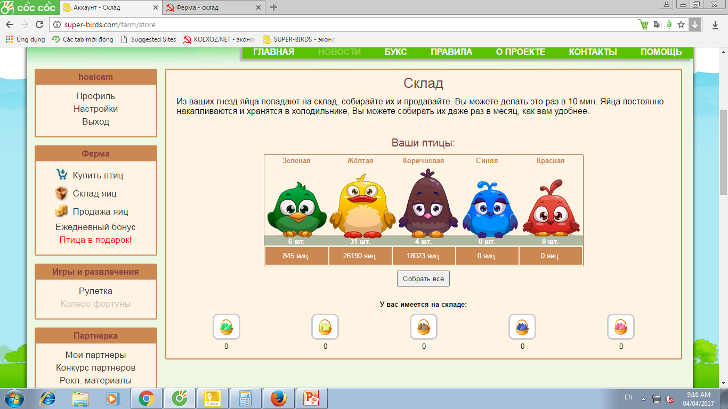Open the SUPER-BIRDS bookmark
The width and height of the screenshot is (728, 409).
tap(299, 39)
